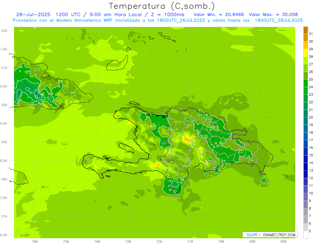
Task: Click the WRF model forecast description line
Action: click(158, 20)
